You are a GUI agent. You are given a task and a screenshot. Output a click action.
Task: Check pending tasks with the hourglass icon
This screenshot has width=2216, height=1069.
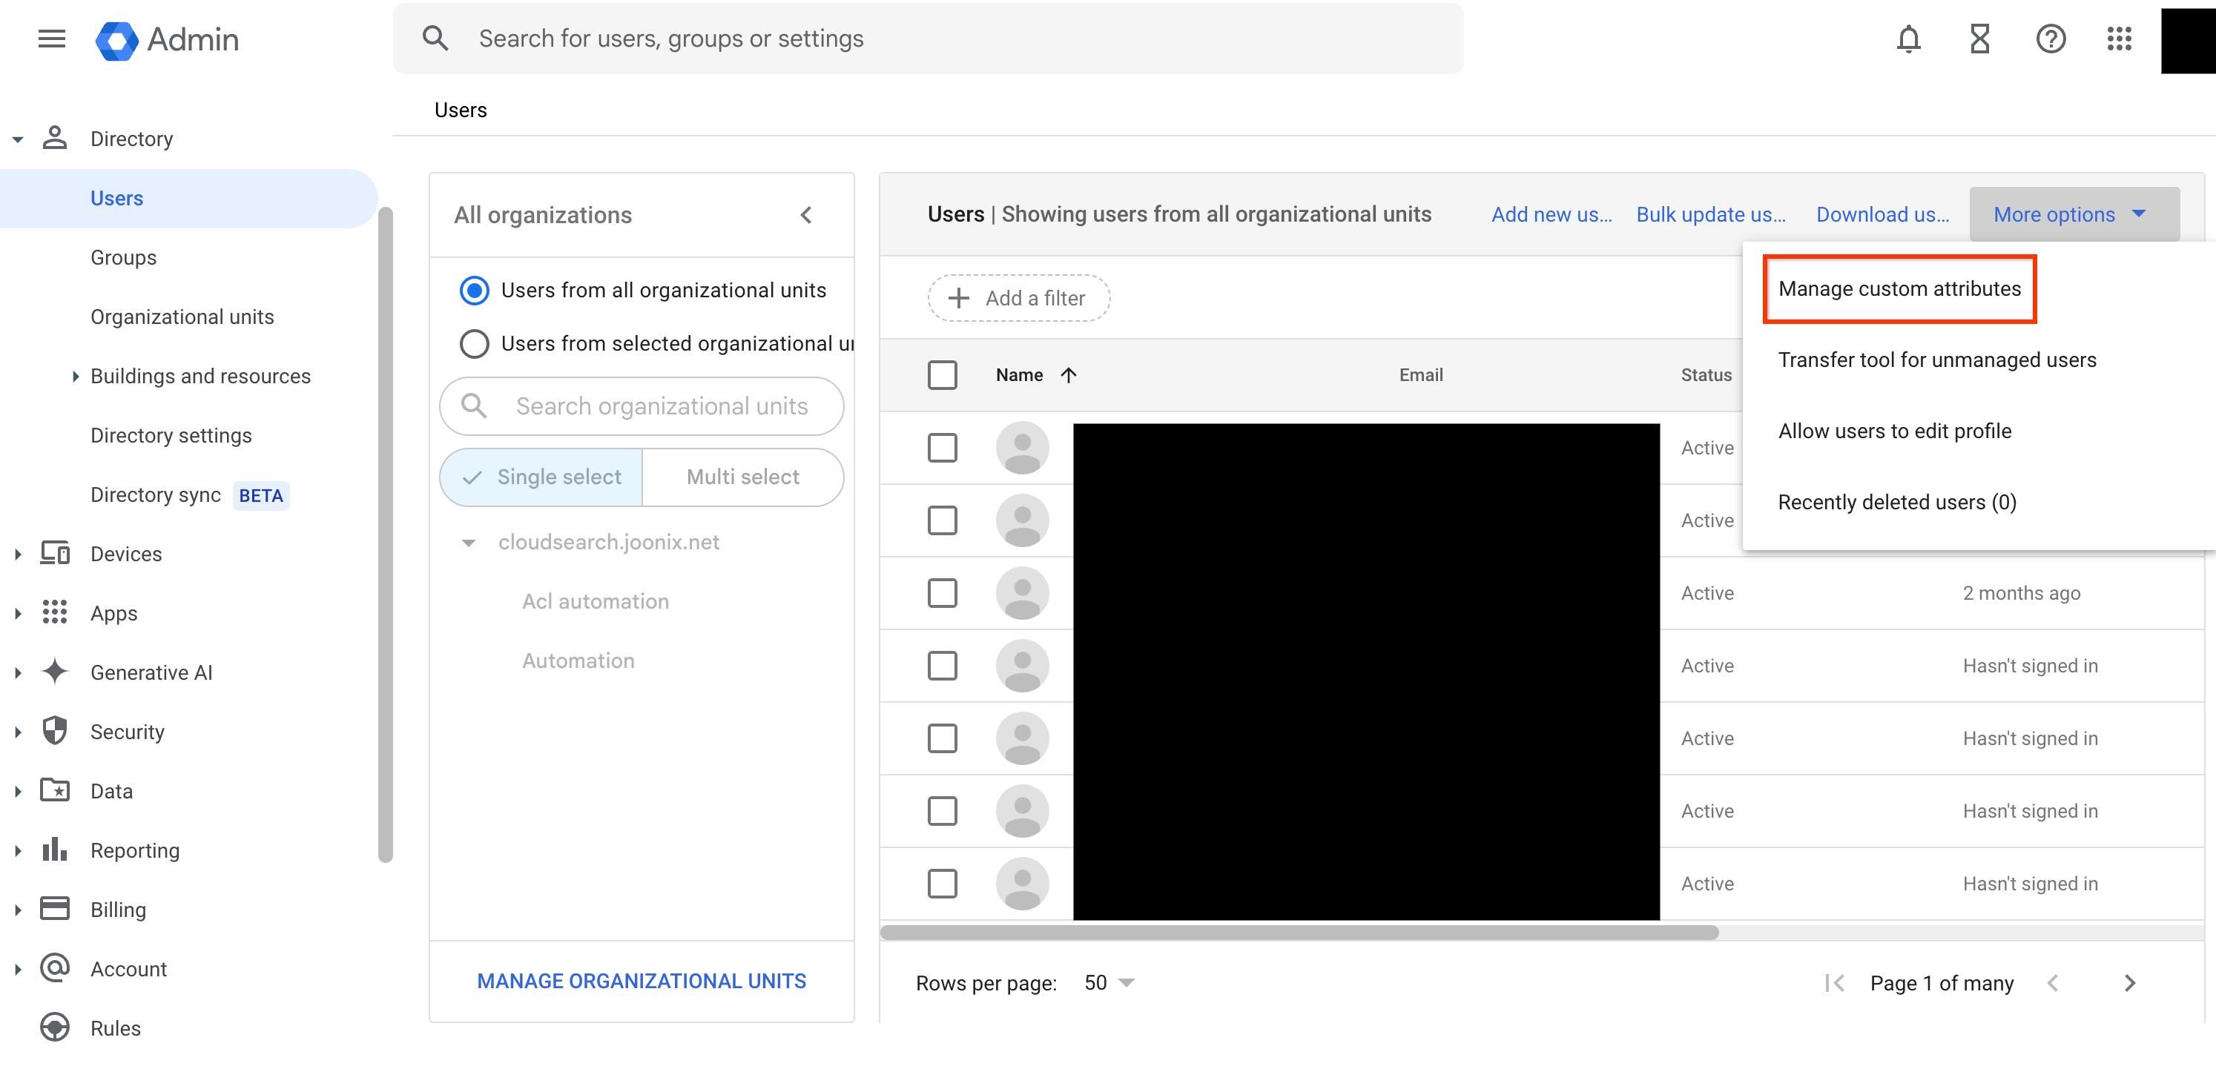coord(1979,39)
